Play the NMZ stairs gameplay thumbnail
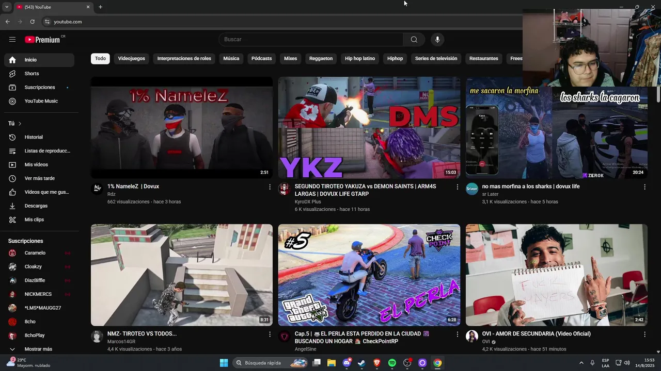Image resolution: width=661 pixels, height=371 pixels. (182, 275)
